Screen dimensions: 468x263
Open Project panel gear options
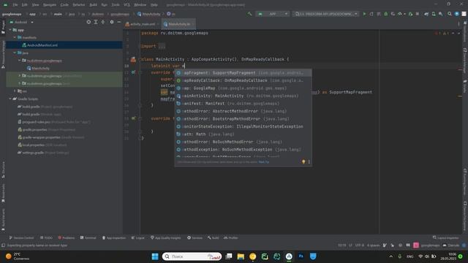coord(112,22)
